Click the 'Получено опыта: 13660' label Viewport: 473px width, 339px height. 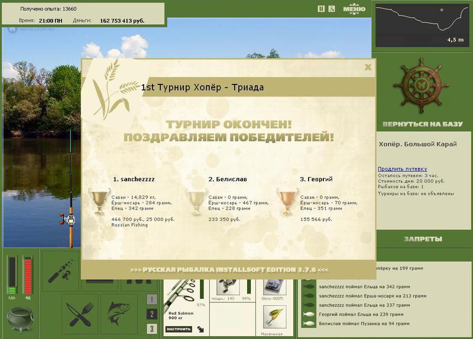pos(48,9)
